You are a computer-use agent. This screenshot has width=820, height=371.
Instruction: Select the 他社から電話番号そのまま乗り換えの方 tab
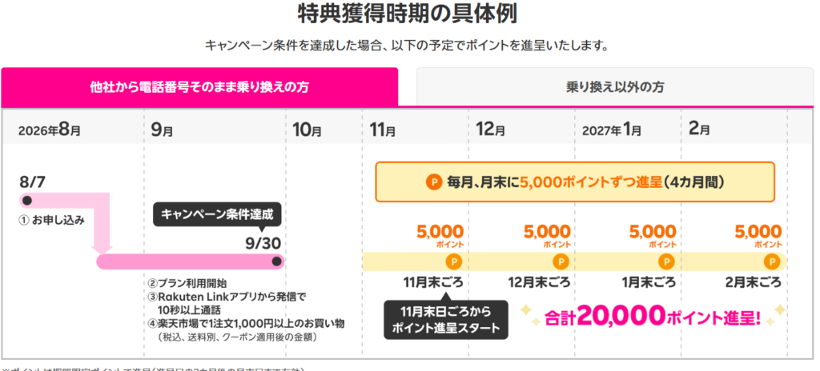click(199, 86)
